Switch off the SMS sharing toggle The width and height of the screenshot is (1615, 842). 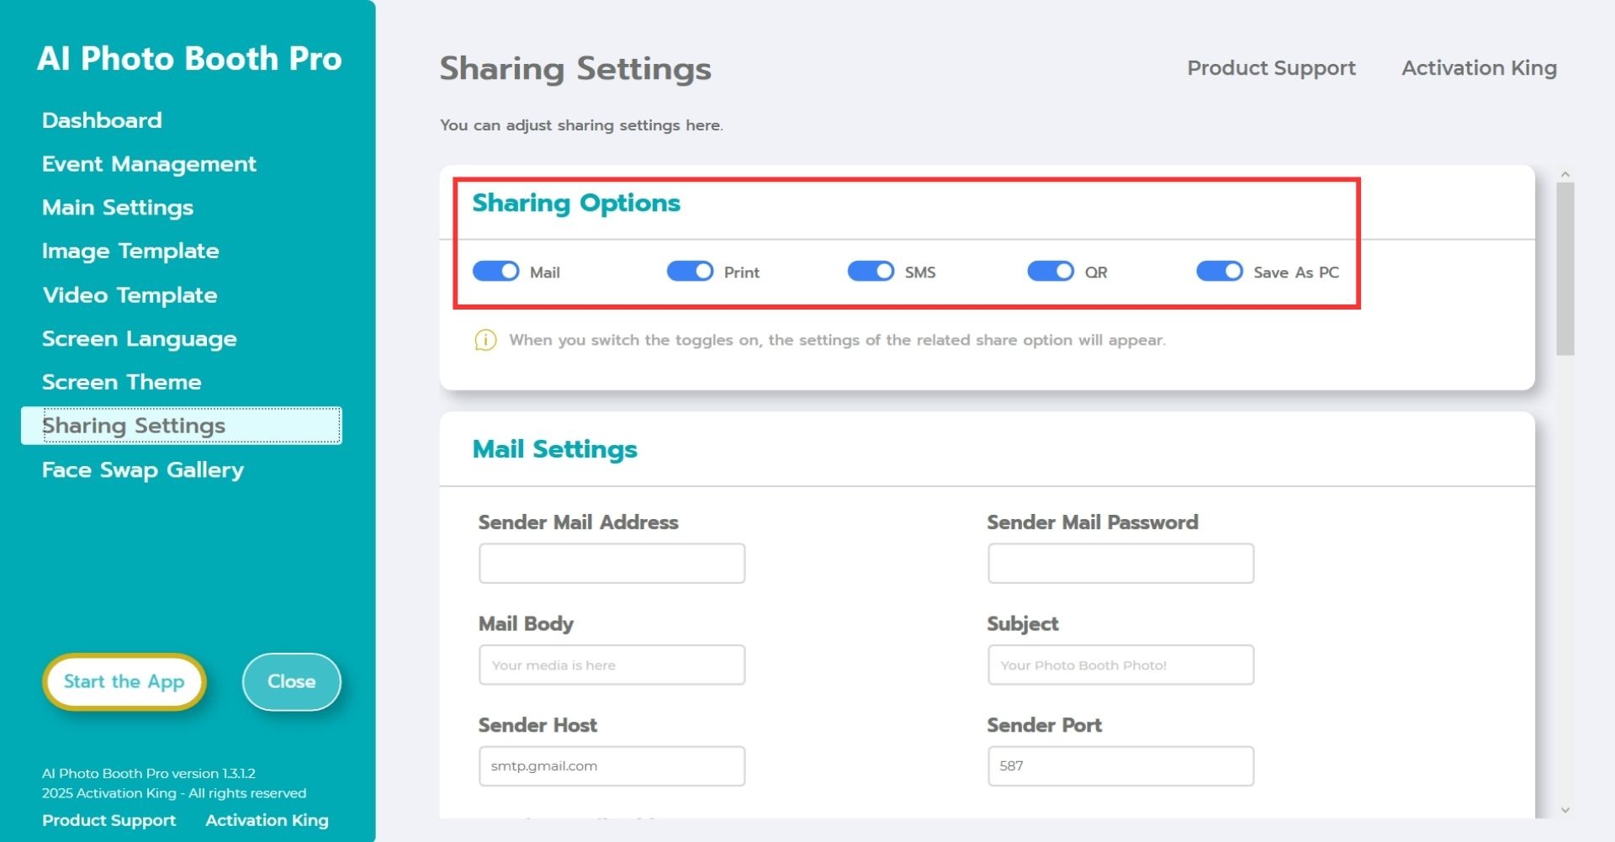[x=871, y=271]
